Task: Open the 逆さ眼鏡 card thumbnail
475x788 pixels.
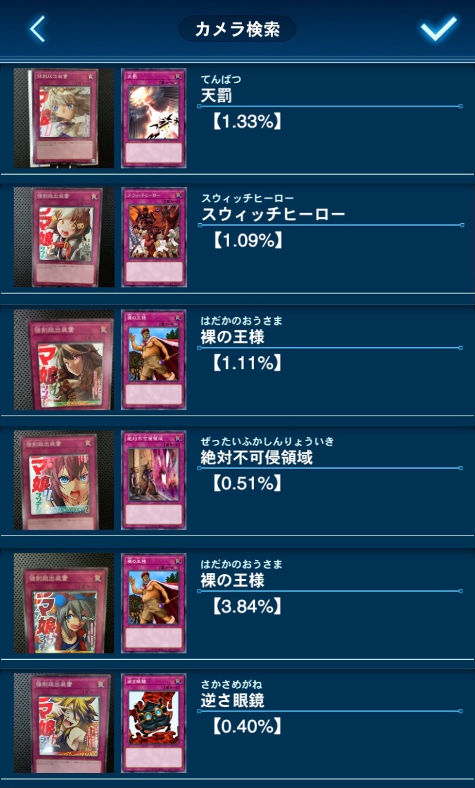Action: (154, 723)
